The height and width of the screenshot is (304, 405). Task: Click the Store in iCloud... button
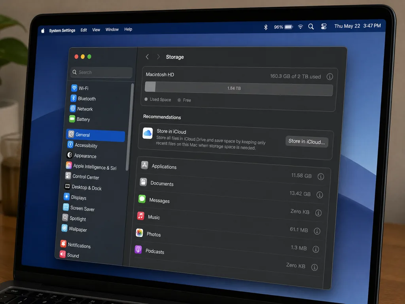pos(307,141)
